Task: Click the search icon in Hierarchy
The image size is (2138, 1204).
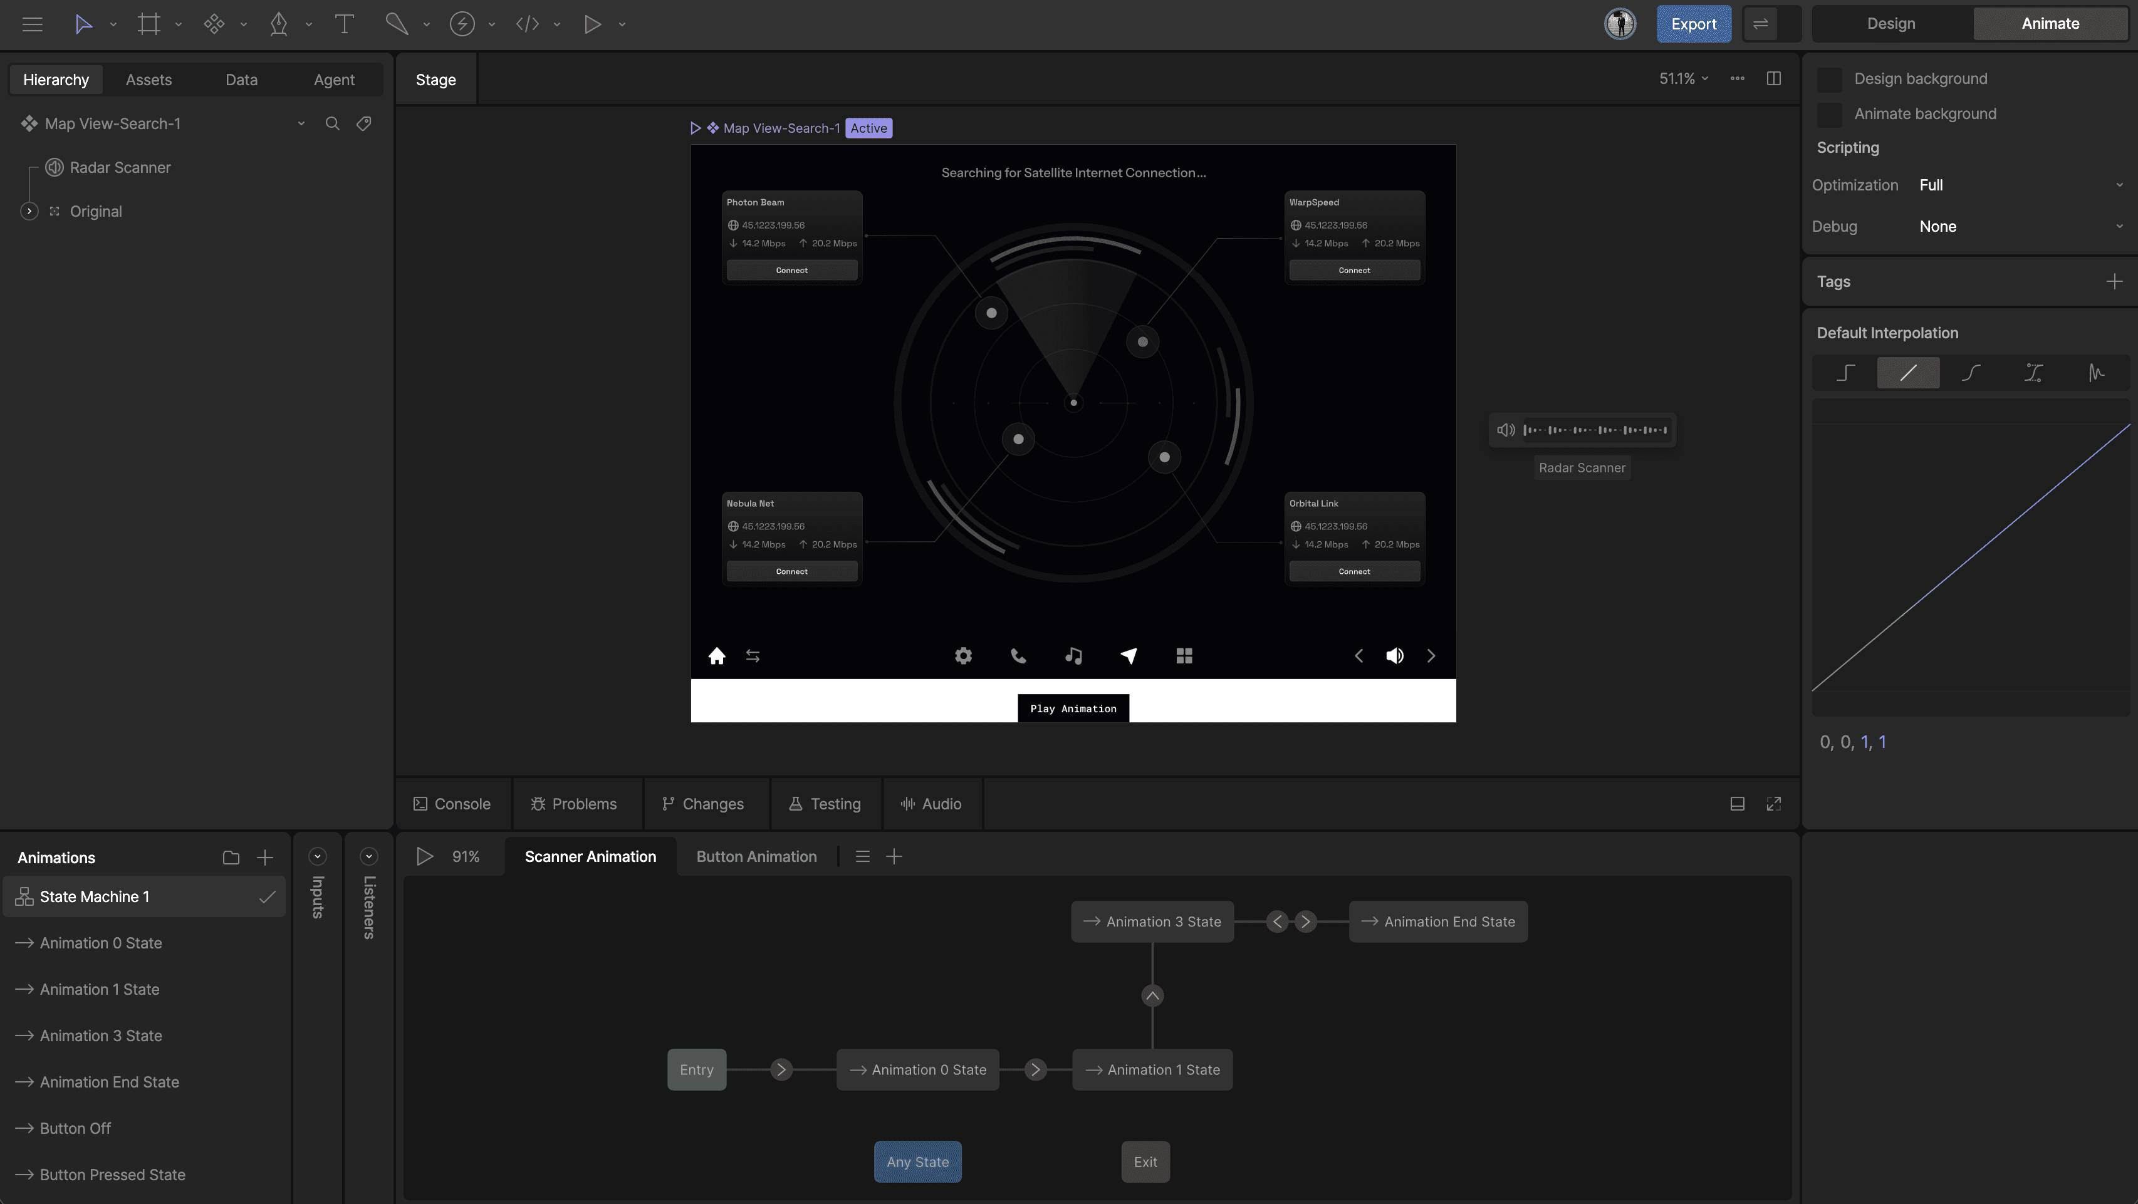Action: click(x=332, y=123)
